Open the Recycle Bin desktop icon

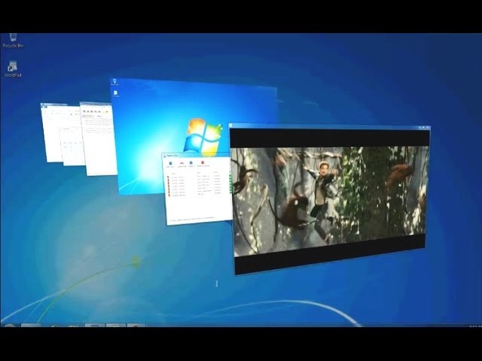(13, 39)
